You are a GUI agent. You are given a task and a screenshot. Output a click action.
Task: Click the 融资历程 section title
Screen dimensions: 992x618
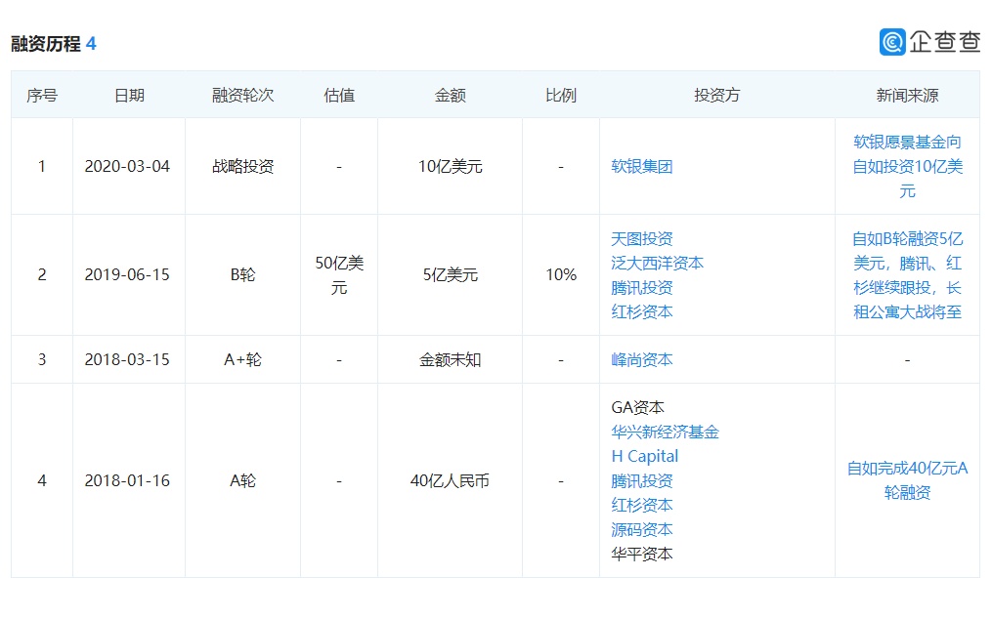[46, 44]
